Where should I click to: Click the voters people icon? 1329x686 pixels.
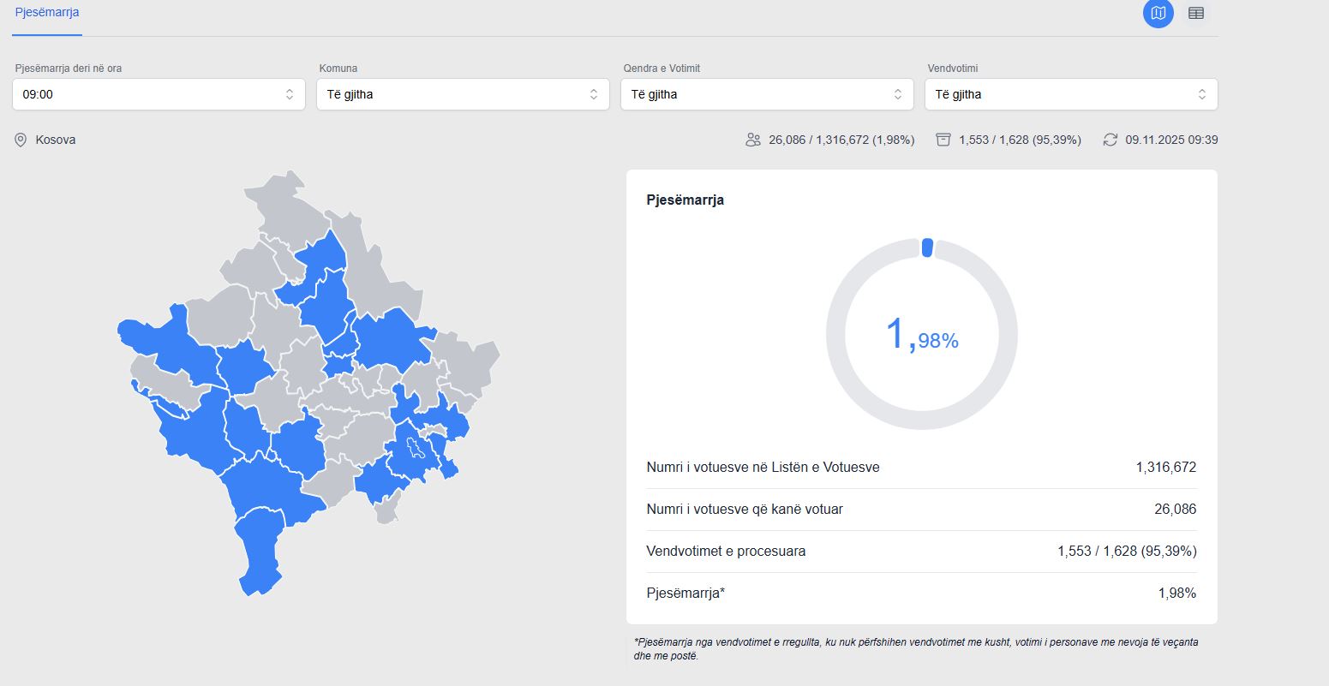(753, 140)
